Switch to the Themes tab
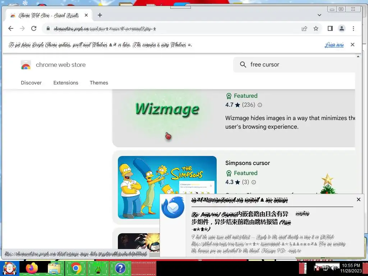The image size is (368, 276). tap(99, 83)
